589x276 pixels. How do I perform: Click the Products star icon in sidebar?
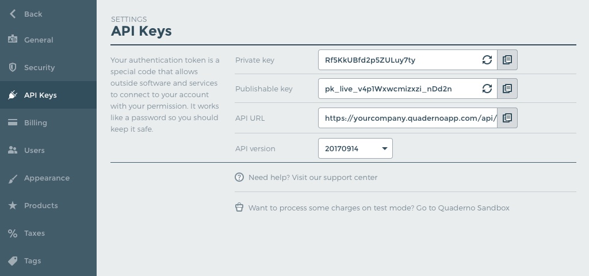coord(13,205)
